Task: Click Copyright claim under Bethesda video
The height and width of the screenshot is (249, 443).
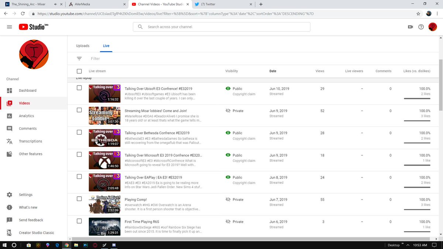Action: pos(244,139)
